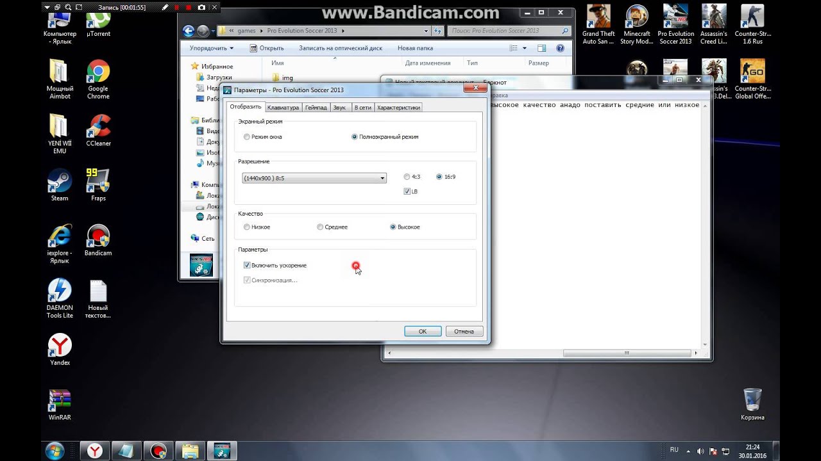Viewport: 821px width, 461px height.
Task: Create a folder with Новая папка
Action: click(415, 48)
